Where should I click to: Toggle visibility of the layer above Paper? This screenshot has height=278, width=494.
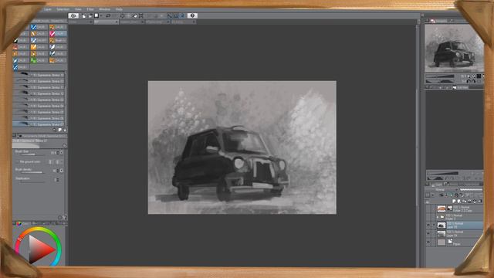pyautogui.click(x=428, y=234)
